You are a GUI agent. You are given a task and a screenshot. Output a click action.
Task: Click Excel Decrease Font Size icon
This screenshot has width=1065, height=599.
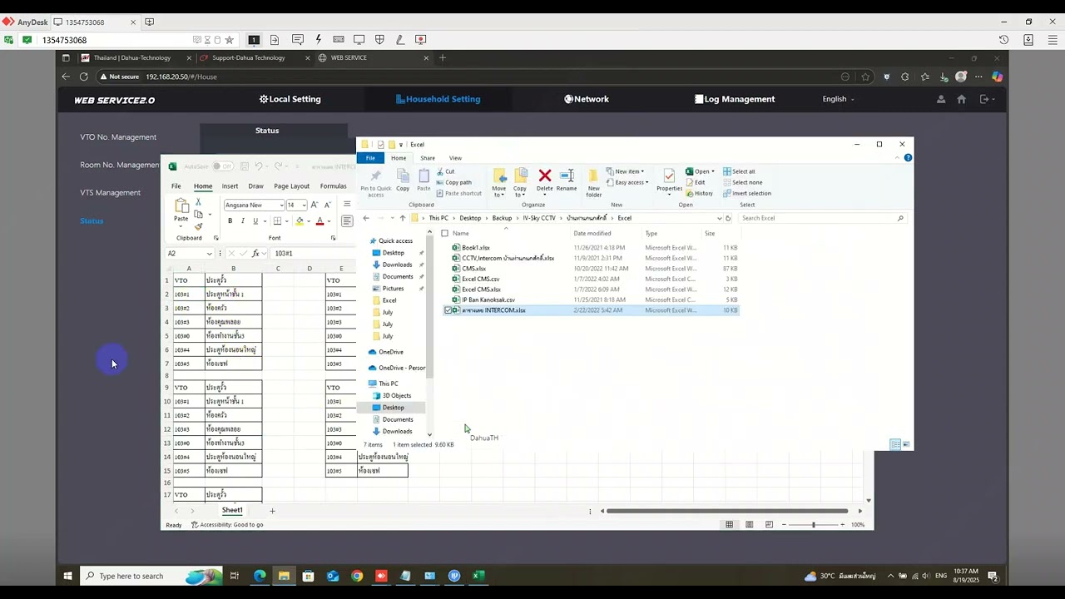pos(326,205)
